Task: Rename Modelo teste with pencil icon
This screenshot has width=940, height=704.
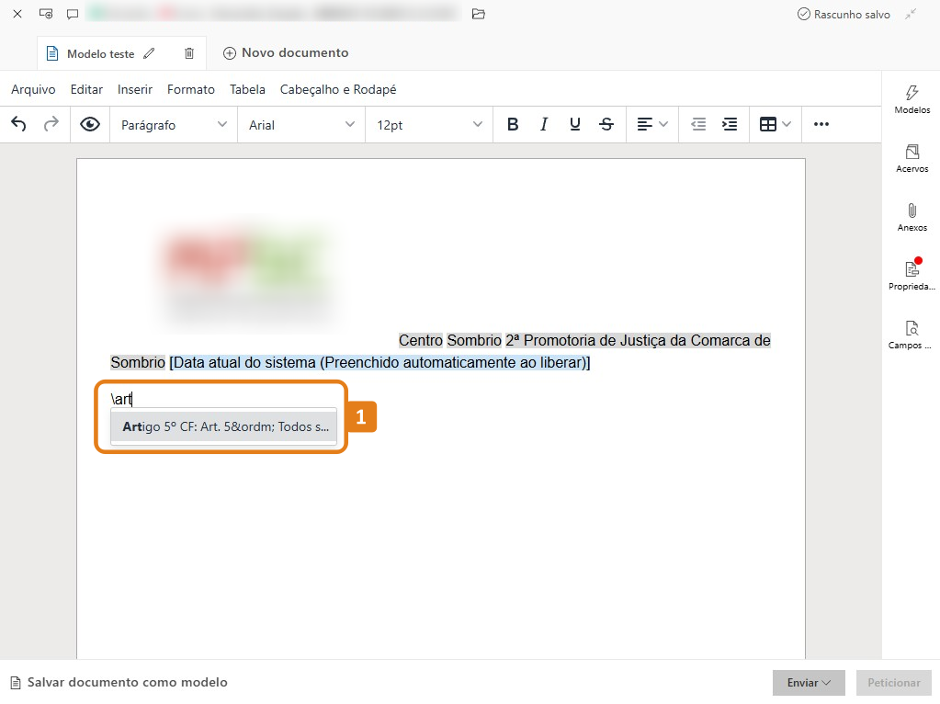Action: click(150, 53)
